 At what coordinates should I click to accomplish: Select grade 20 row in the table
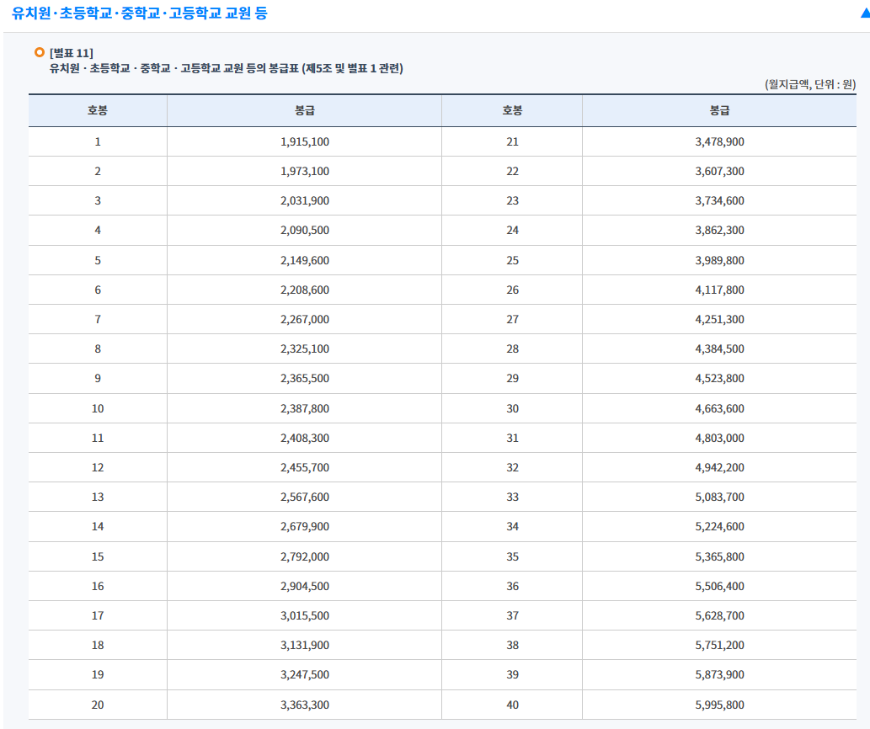[x=97, y=705]
